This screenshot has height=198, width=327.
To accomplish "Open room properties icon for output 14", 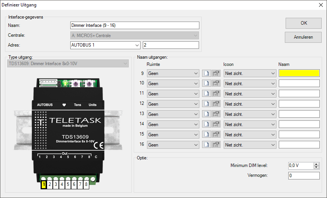I will coord(216,124).
